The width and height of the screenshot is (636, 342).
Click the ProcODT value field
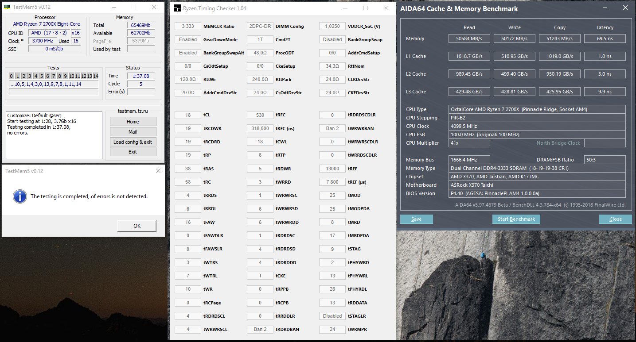[x=260, y=53]
